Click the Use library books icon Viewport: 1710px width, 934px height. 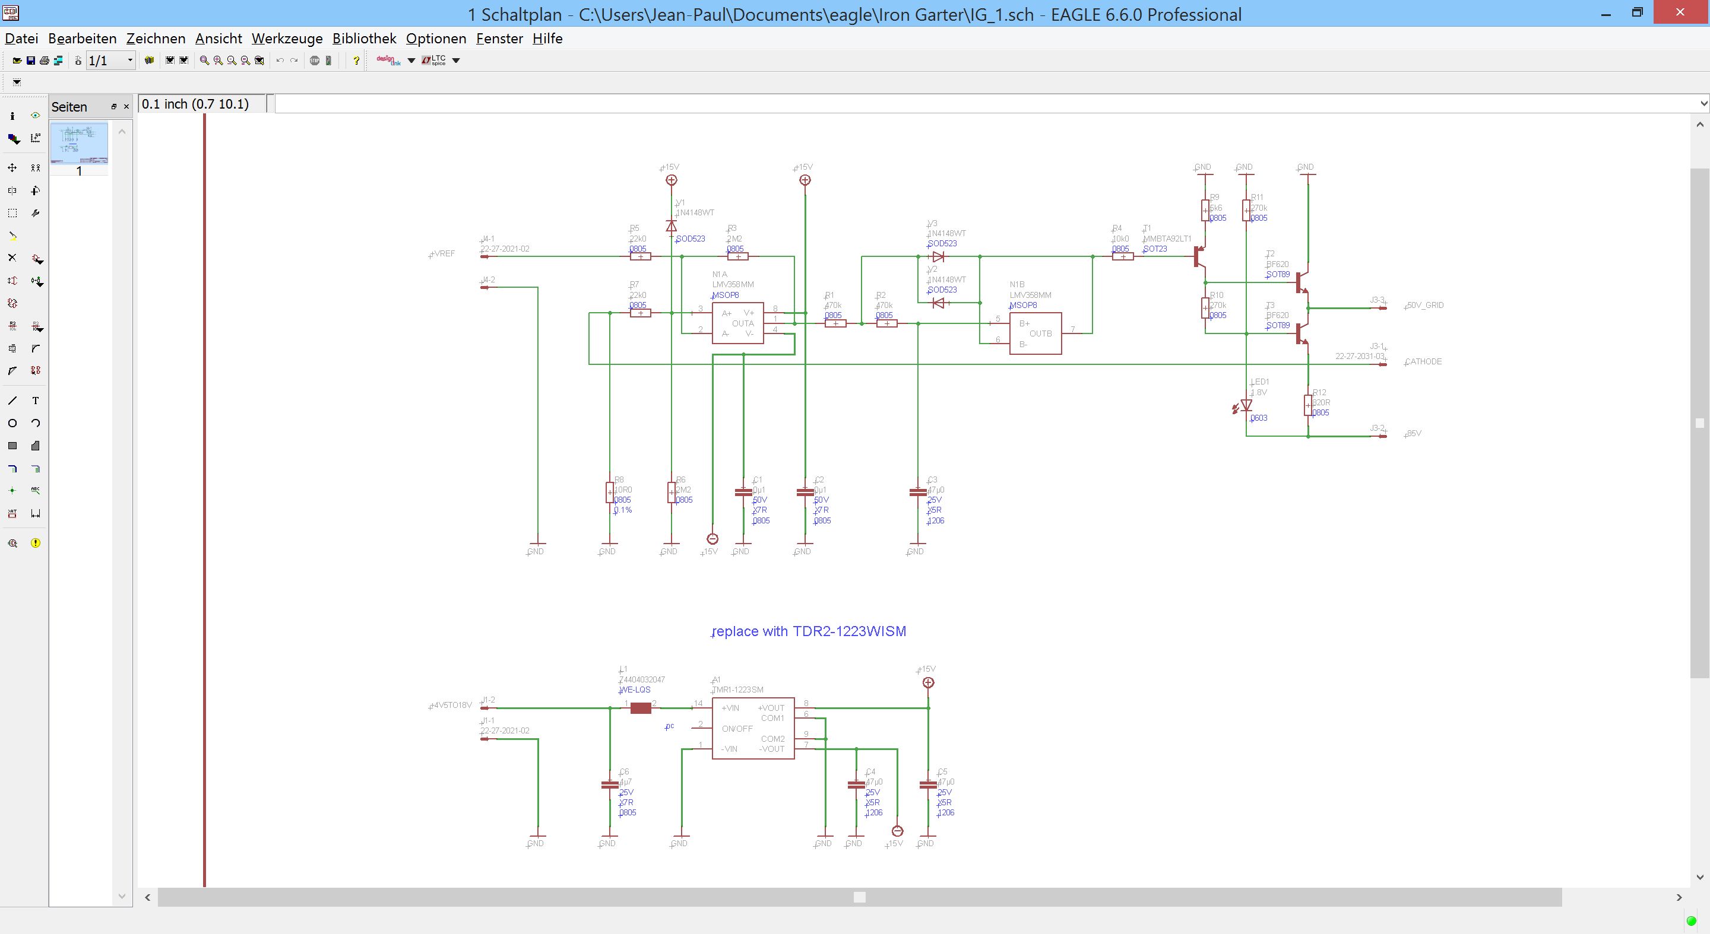(x=150, y=61)
